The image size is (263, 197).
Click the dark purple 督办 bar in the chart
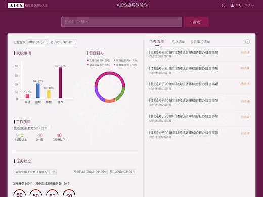(x=60, y=83)
